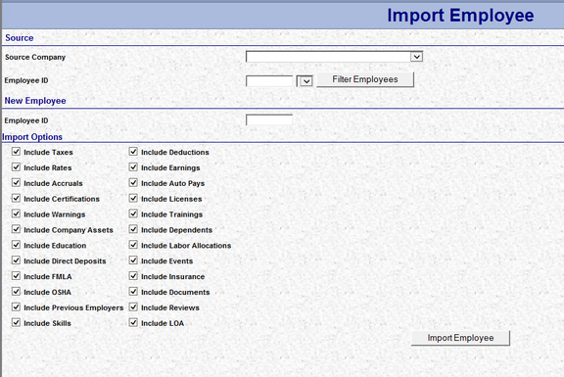Uncheck Include LOA

pyautogui.click(x=133, y=322)
